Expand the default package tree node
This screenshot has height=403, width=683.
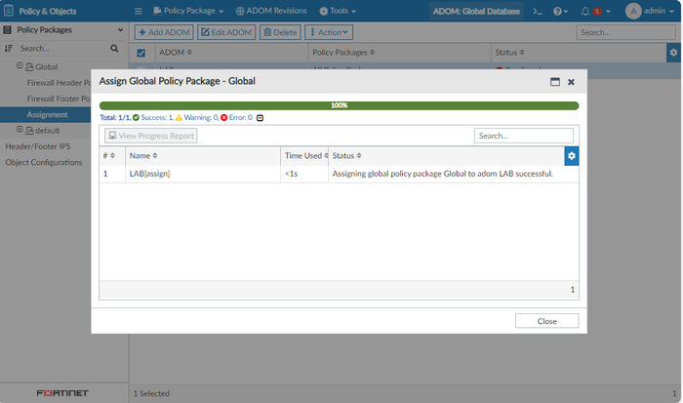tap(20, 130)
